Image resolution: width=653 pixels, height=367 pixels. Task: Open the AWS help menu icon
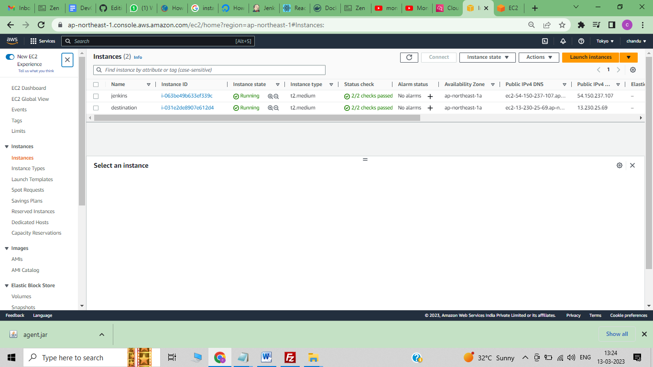tap(581, 41)
